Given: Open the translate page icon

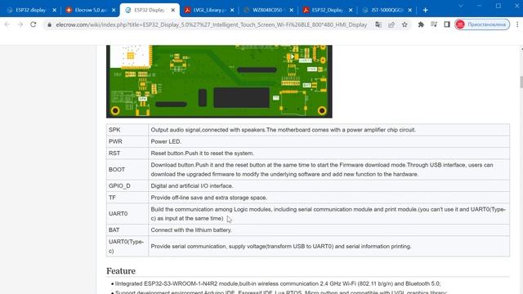Looking at the screenshot, I should coord(378,24).
